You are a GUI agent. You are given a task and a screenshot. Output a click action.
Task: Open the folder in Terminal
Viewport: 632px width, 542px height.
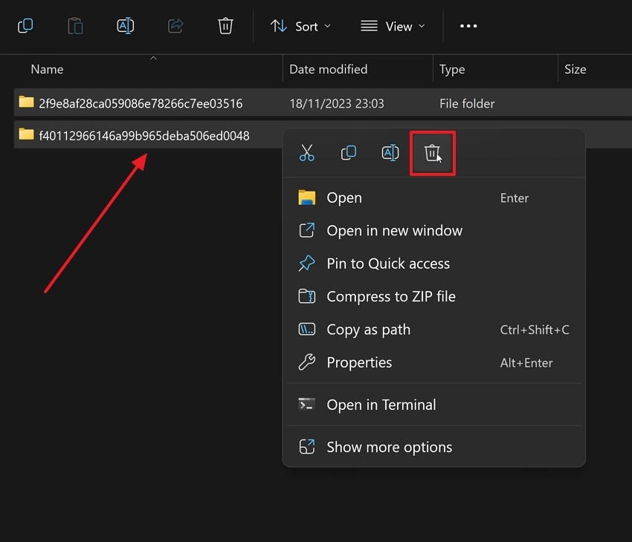(x=381, y=405)
